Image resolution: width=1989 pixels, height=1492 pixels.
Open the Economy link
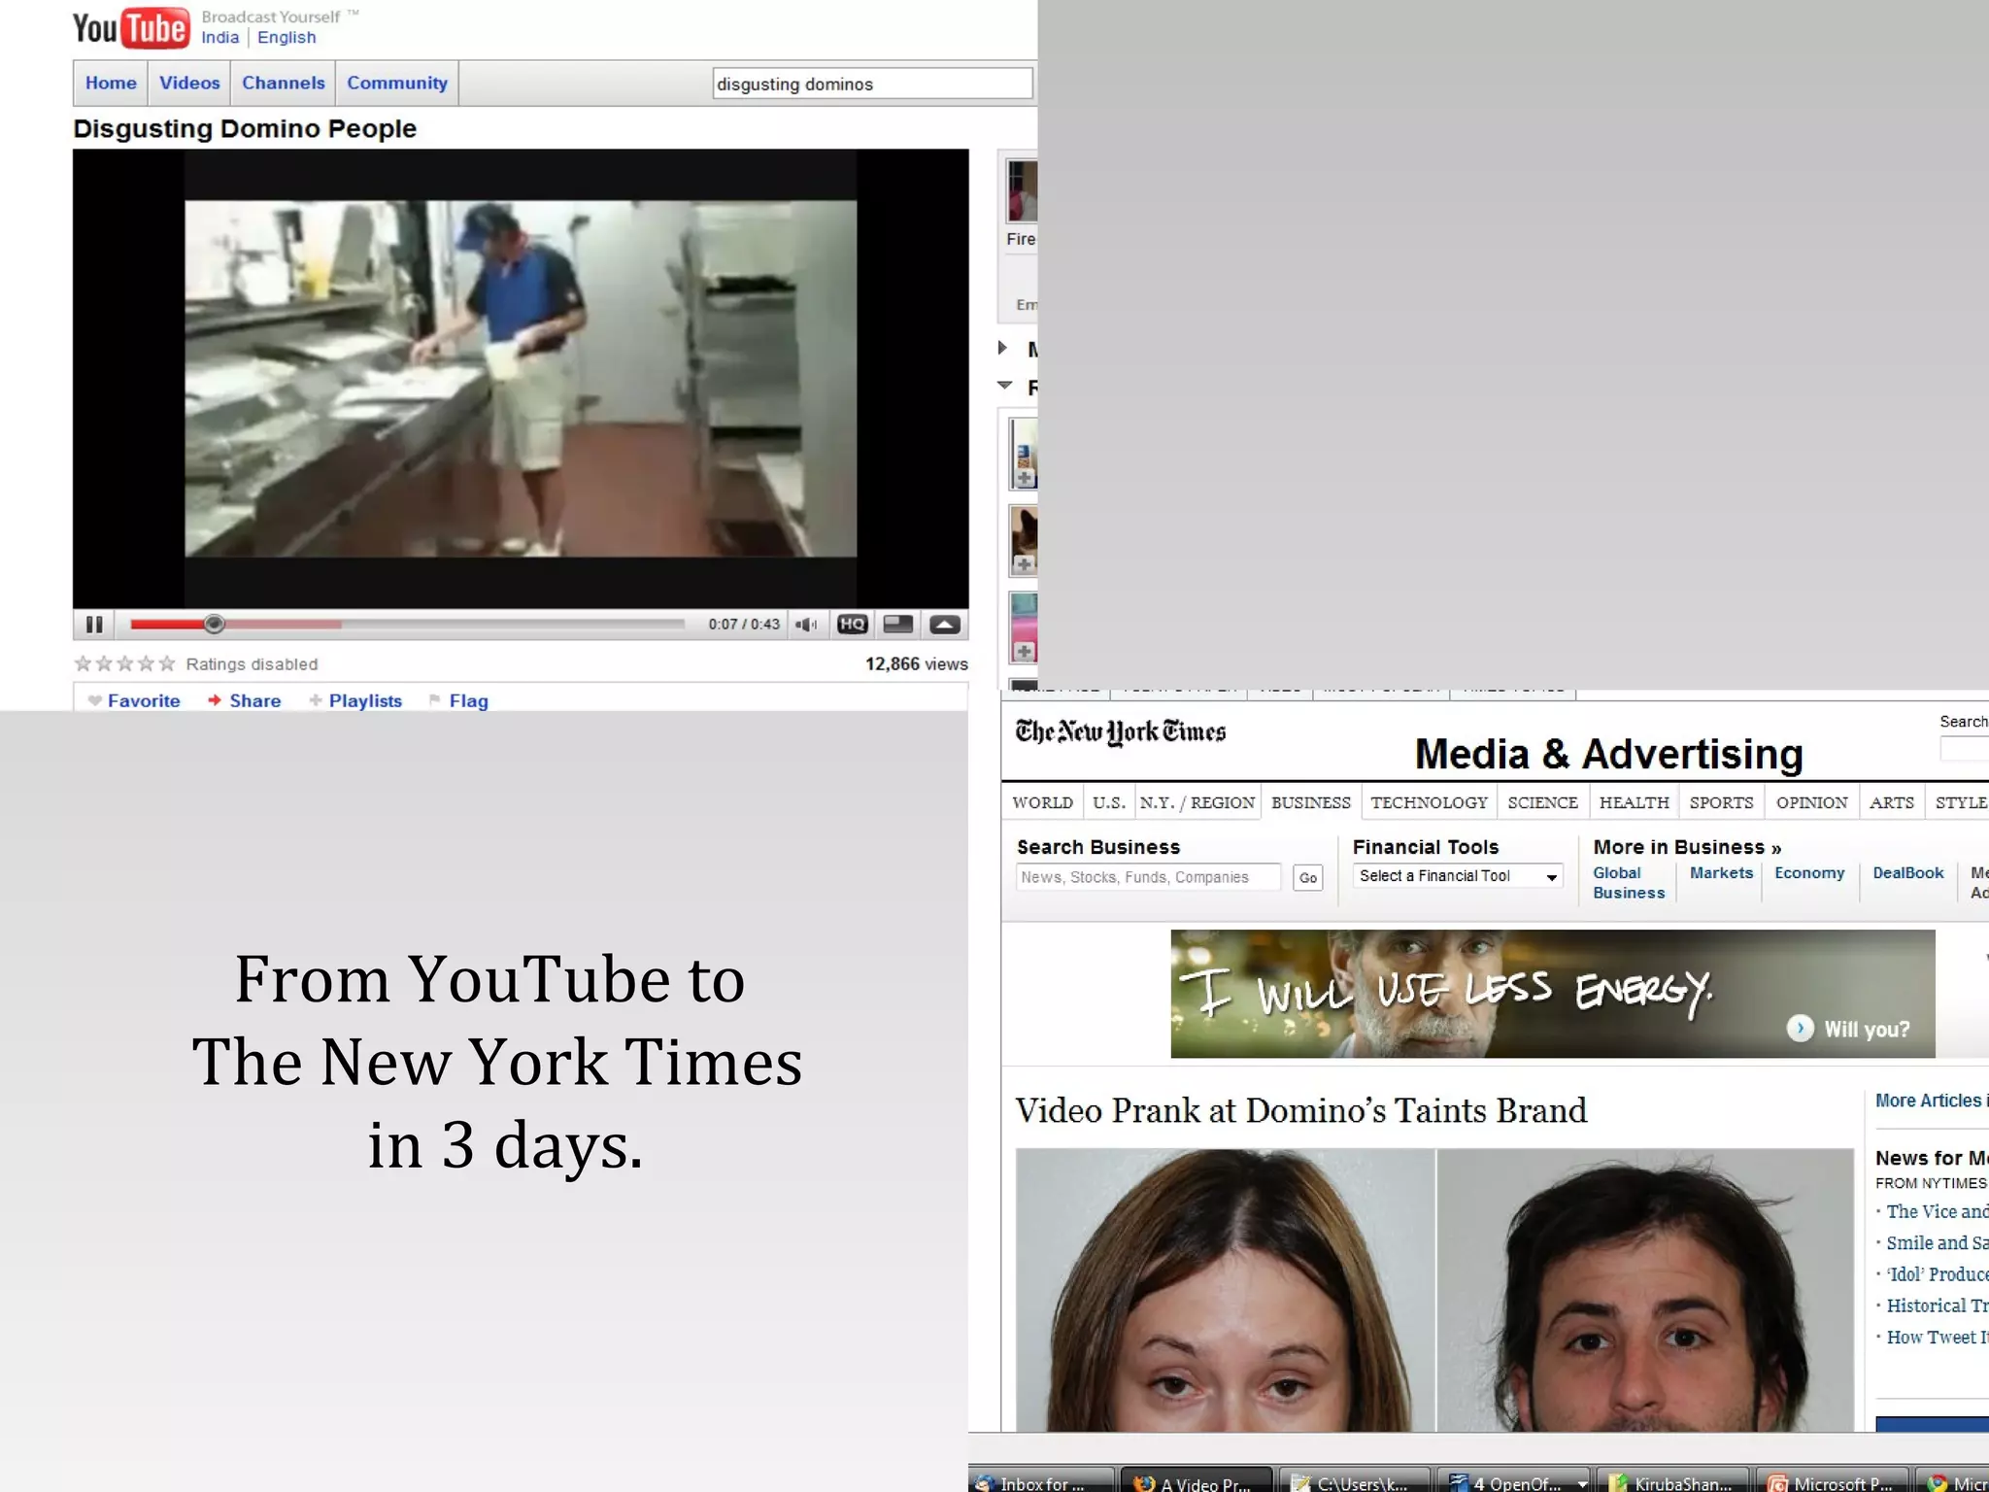point(1809,872)
